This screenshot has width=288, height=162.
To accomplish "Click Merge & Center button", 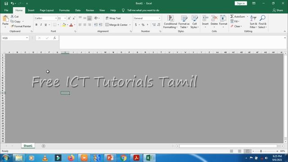I will pos(117,25).
